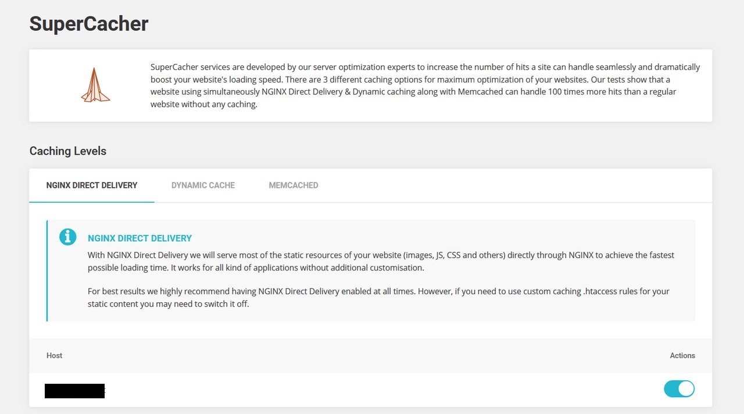Click the SuperCacher page title
This screenshot has height=414, width=744.
[89, 24]
